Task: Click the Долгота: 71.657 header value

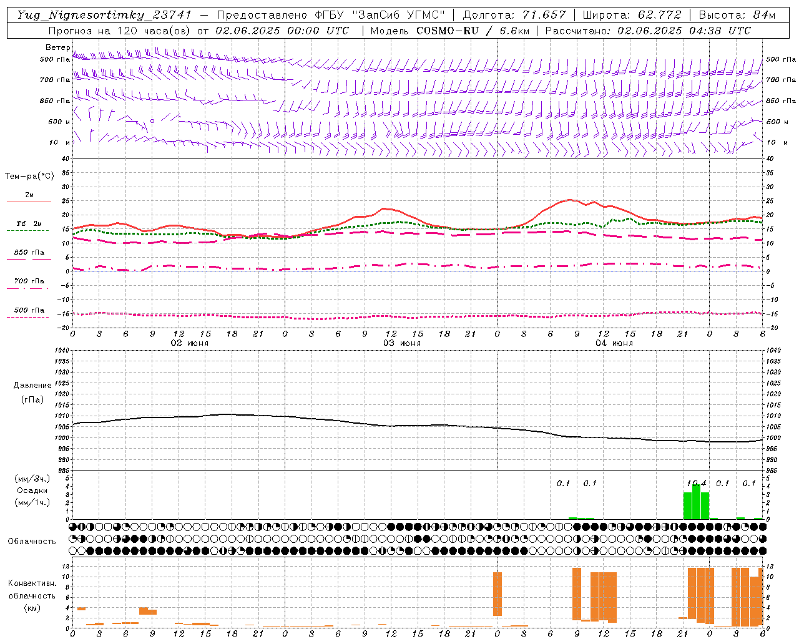Action: [514, 15]
